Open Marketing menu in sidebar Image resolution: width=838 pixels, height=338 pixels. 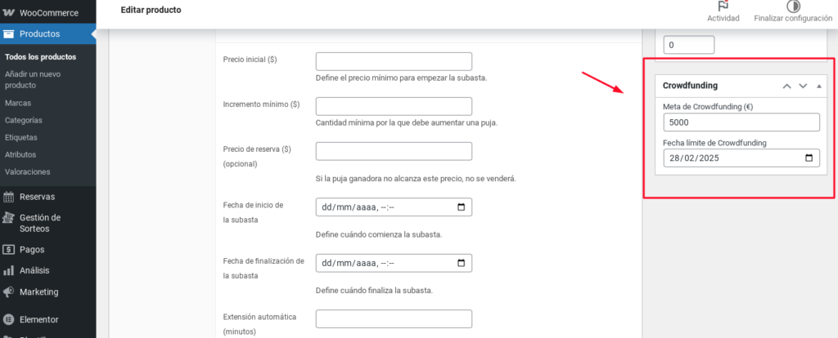[48, 292]
